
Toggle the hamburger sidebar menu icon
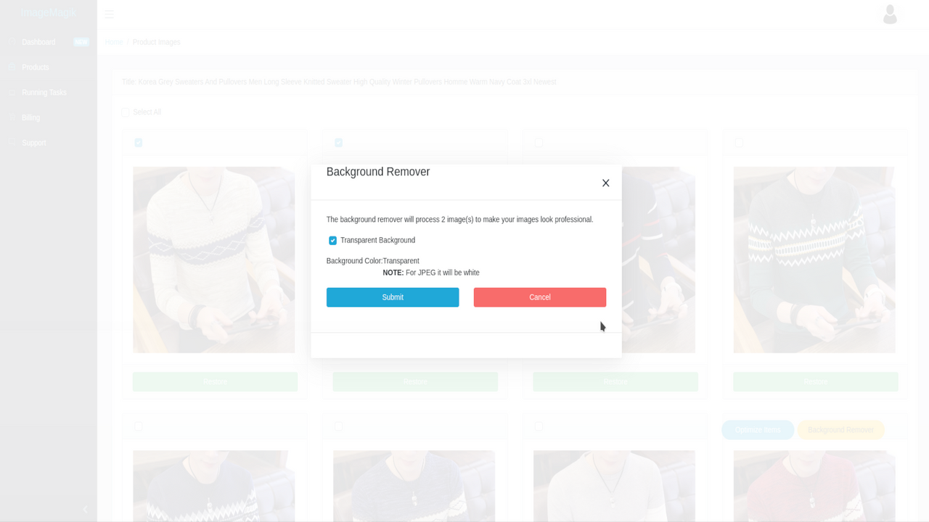click(x=109, y=14)
